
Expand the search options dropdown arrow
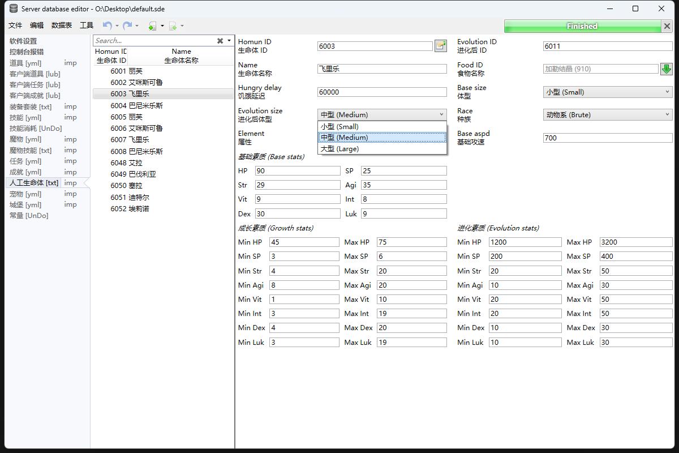229,41
